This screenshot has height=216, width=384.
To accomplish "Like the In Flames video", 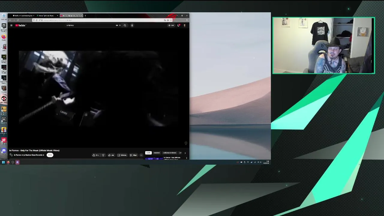I will (x=95, y=155).
